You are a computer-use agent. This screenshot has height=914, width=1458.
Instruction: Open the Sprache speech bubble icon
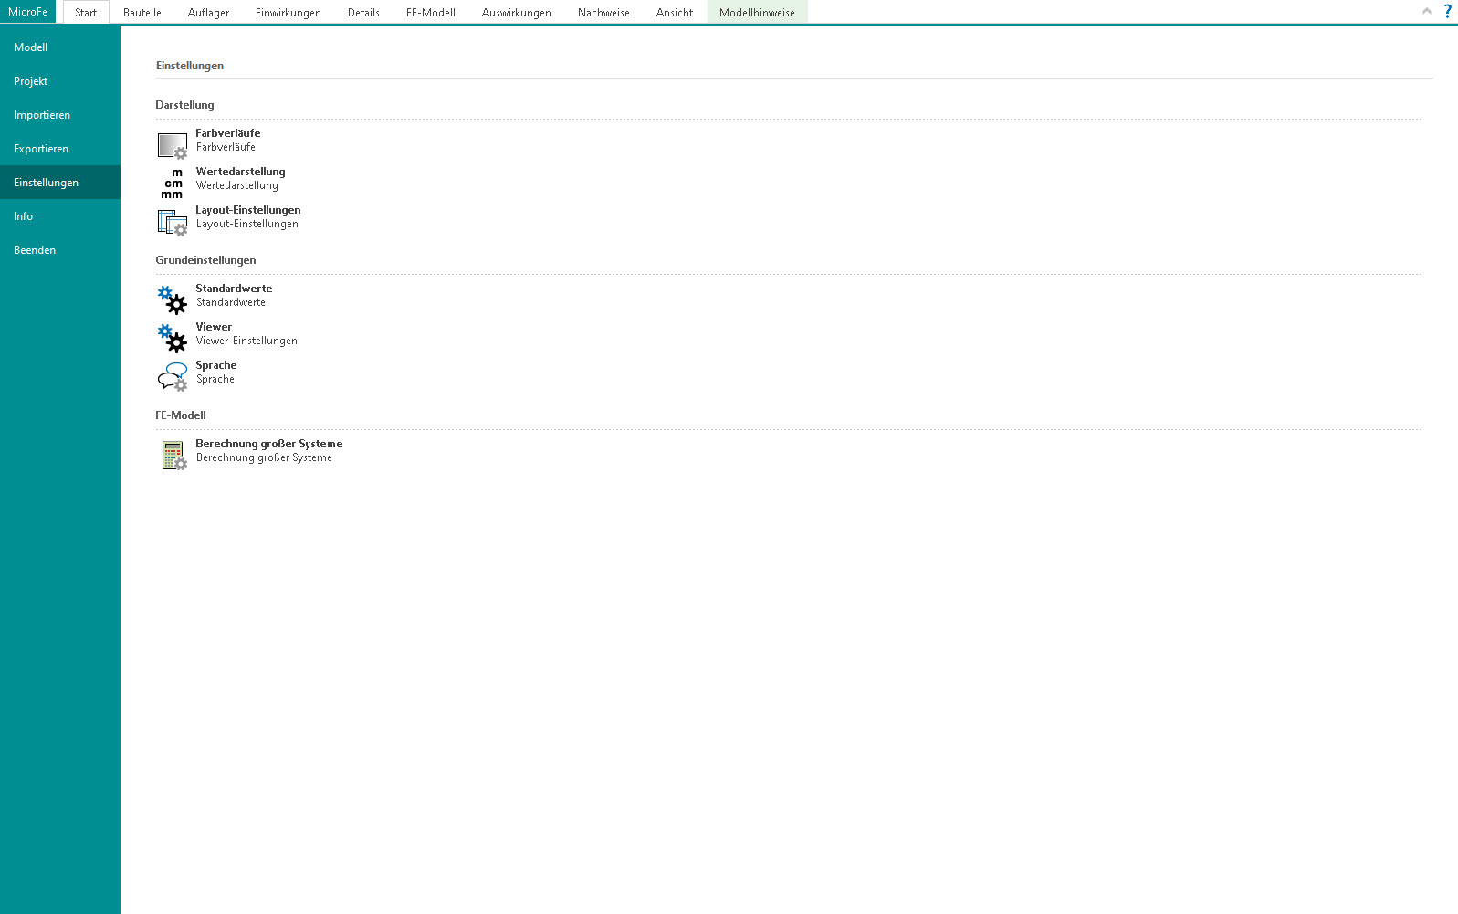(173, 377)
